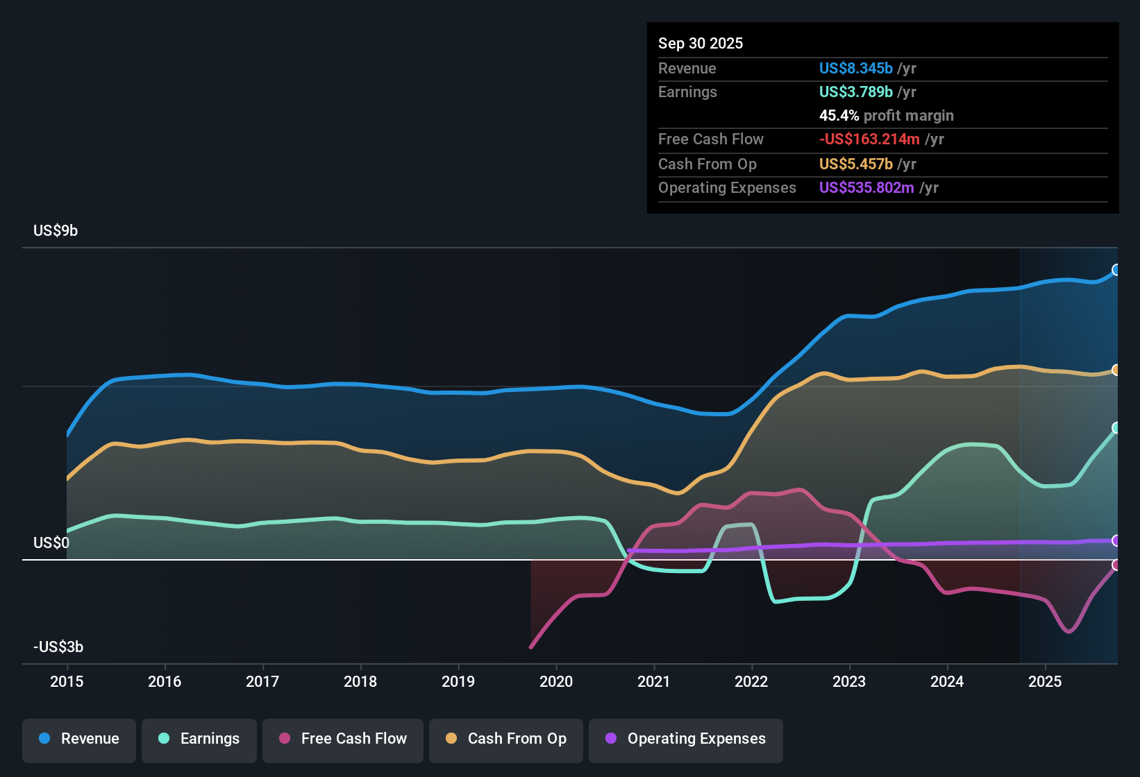Select the Cash From Op endpoint marker
This screenshot has height=777, width=1140.
1116,370
